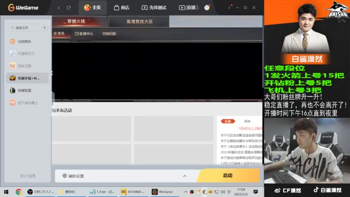Open 辅助设置 helper settings
Screen dimensions: 350x197
pyautogui.click(x=73, y=176)
